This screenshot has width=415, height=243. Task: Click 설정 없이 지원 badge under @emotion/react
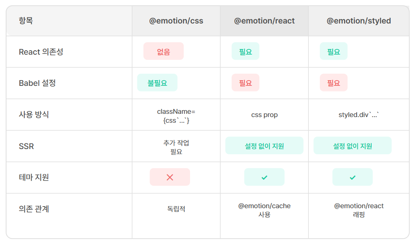click(264, 145)
